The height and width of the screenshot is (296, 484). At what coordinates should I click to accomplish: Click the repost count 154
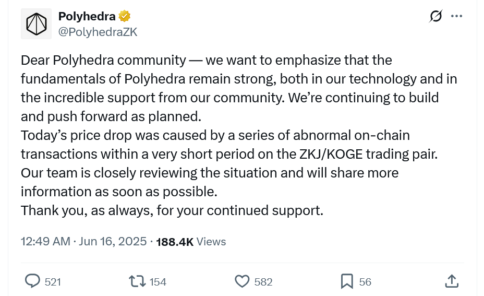click(158, 282)
